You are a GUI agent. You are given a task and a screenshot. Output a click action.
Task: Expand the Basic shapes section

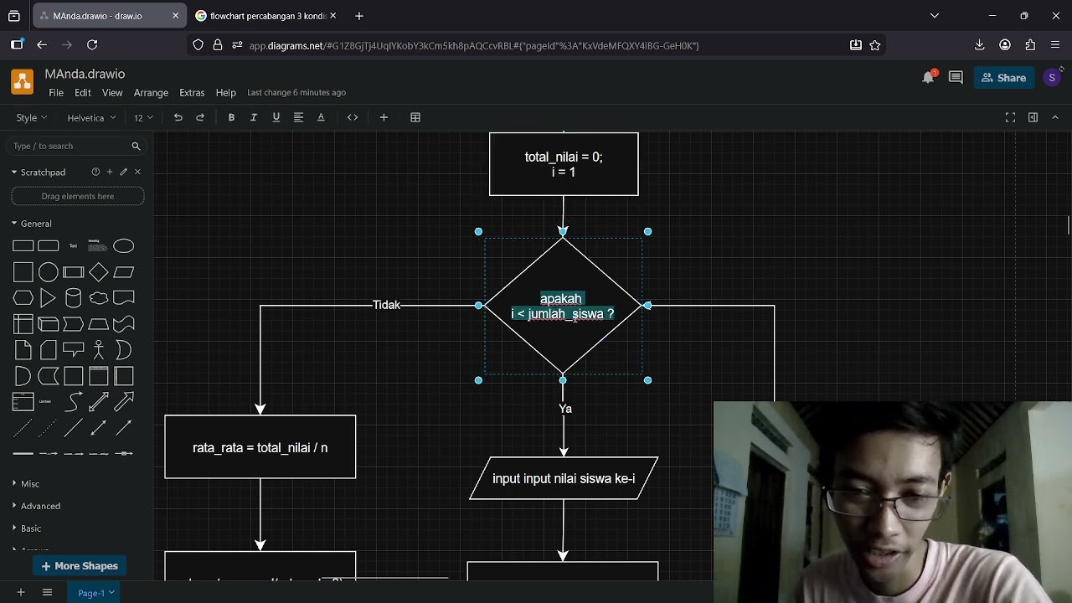(x=31, y=528)
